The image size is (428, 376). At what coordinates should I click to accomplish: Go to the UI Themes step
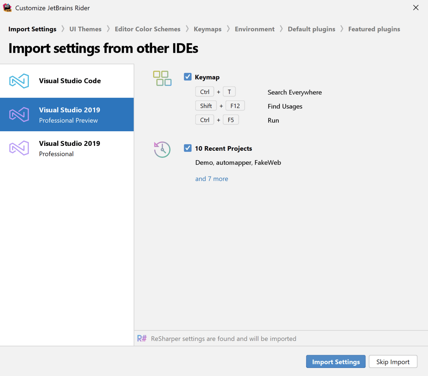coord(85,29)
